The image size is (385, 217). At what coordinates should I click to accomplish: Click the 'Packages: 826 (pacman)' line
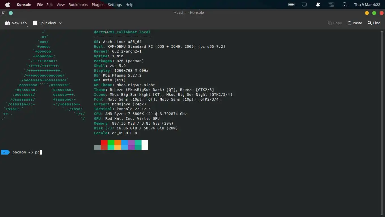tap(119, 61)
